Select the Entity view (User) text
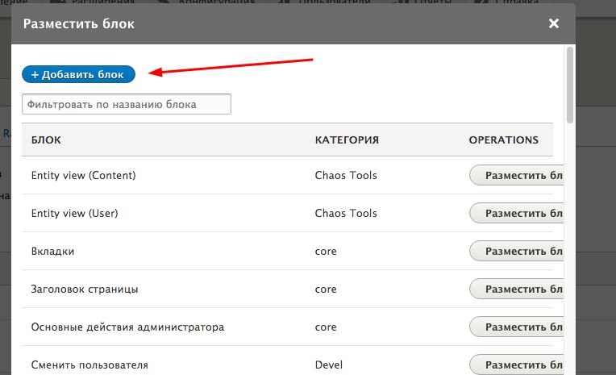The width and height of the screenshot is (616, 375). [x=75, y=213]
